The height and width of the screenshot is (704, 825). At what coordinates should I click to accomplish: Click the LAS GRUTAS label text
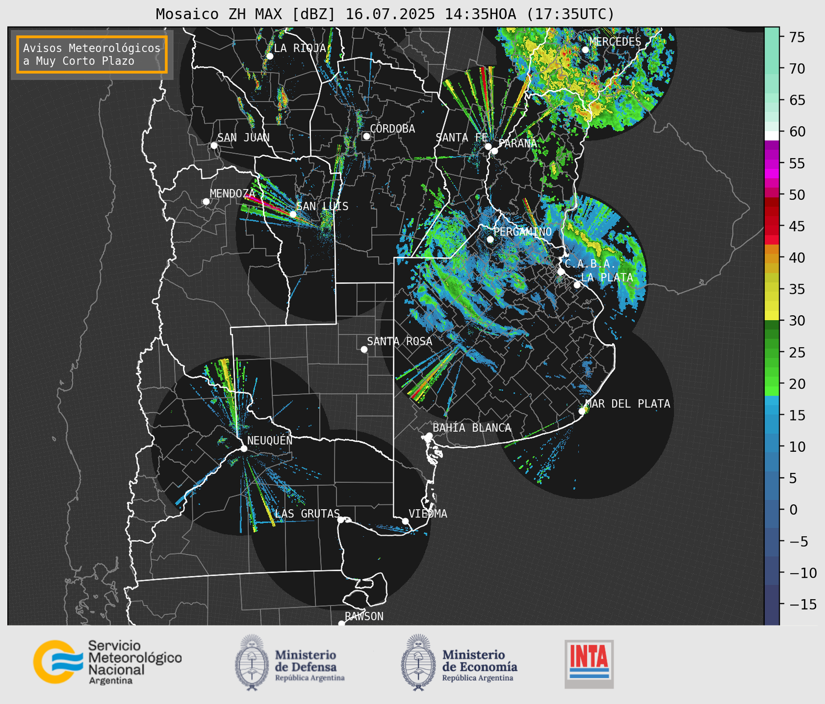(x=307, y=514)
